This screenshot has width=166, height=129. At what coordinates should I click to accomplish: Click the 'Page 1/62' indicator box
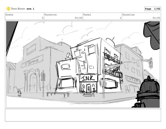coord(153,9)
